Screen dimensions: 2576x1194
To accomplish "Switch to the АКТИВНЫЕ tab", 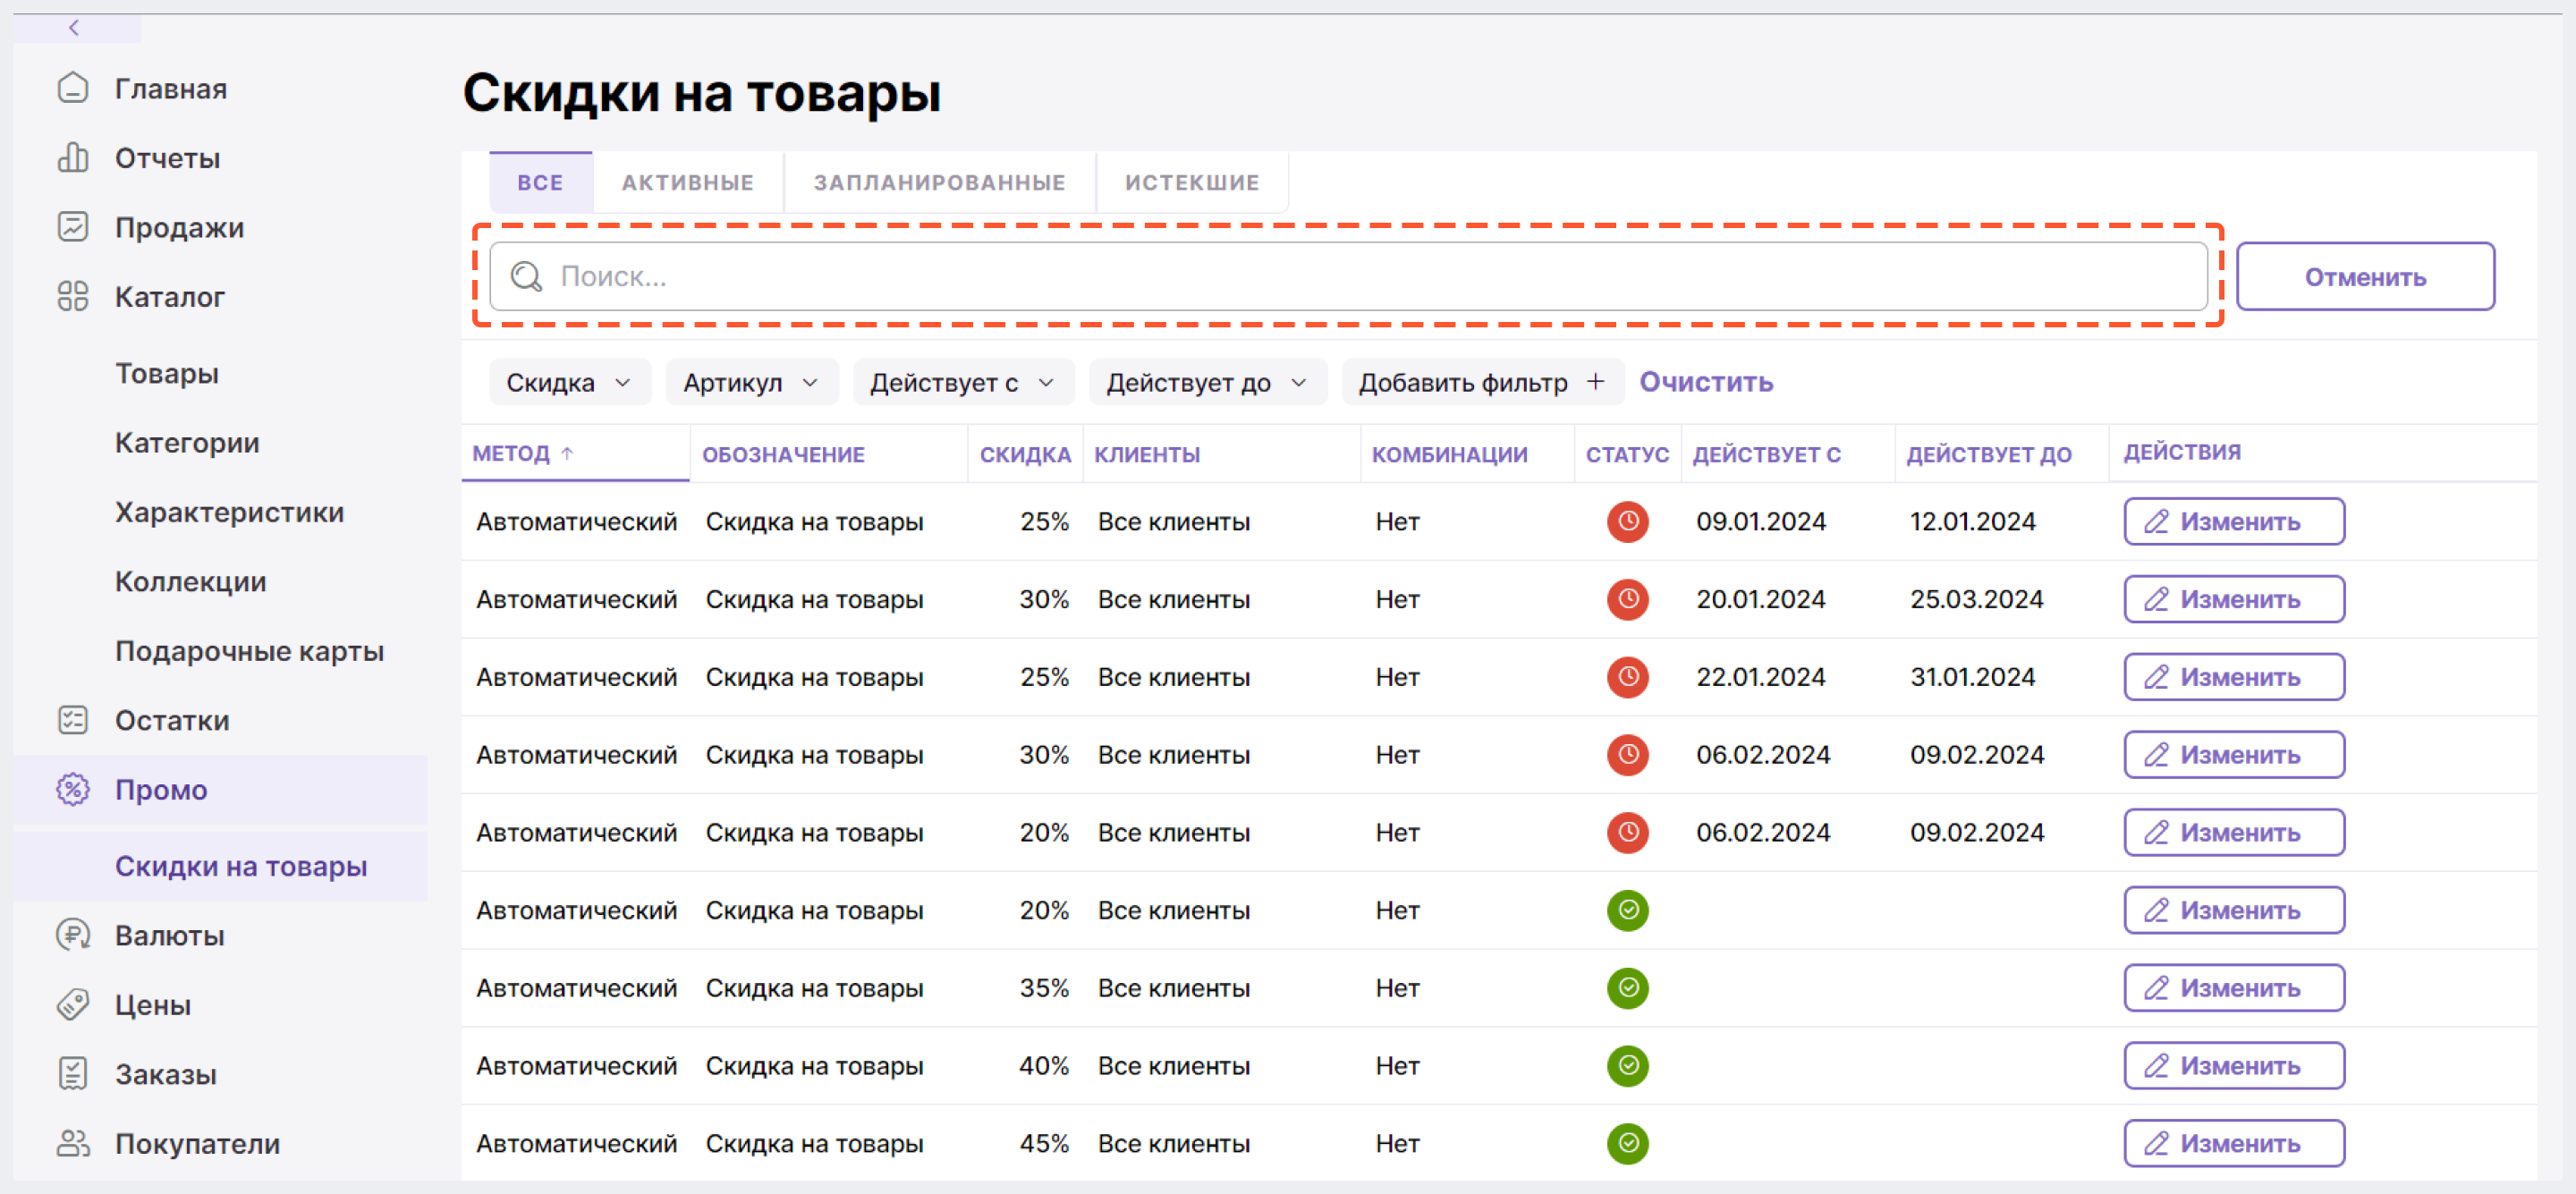I will pyautogui.click(x=688, y=182).
